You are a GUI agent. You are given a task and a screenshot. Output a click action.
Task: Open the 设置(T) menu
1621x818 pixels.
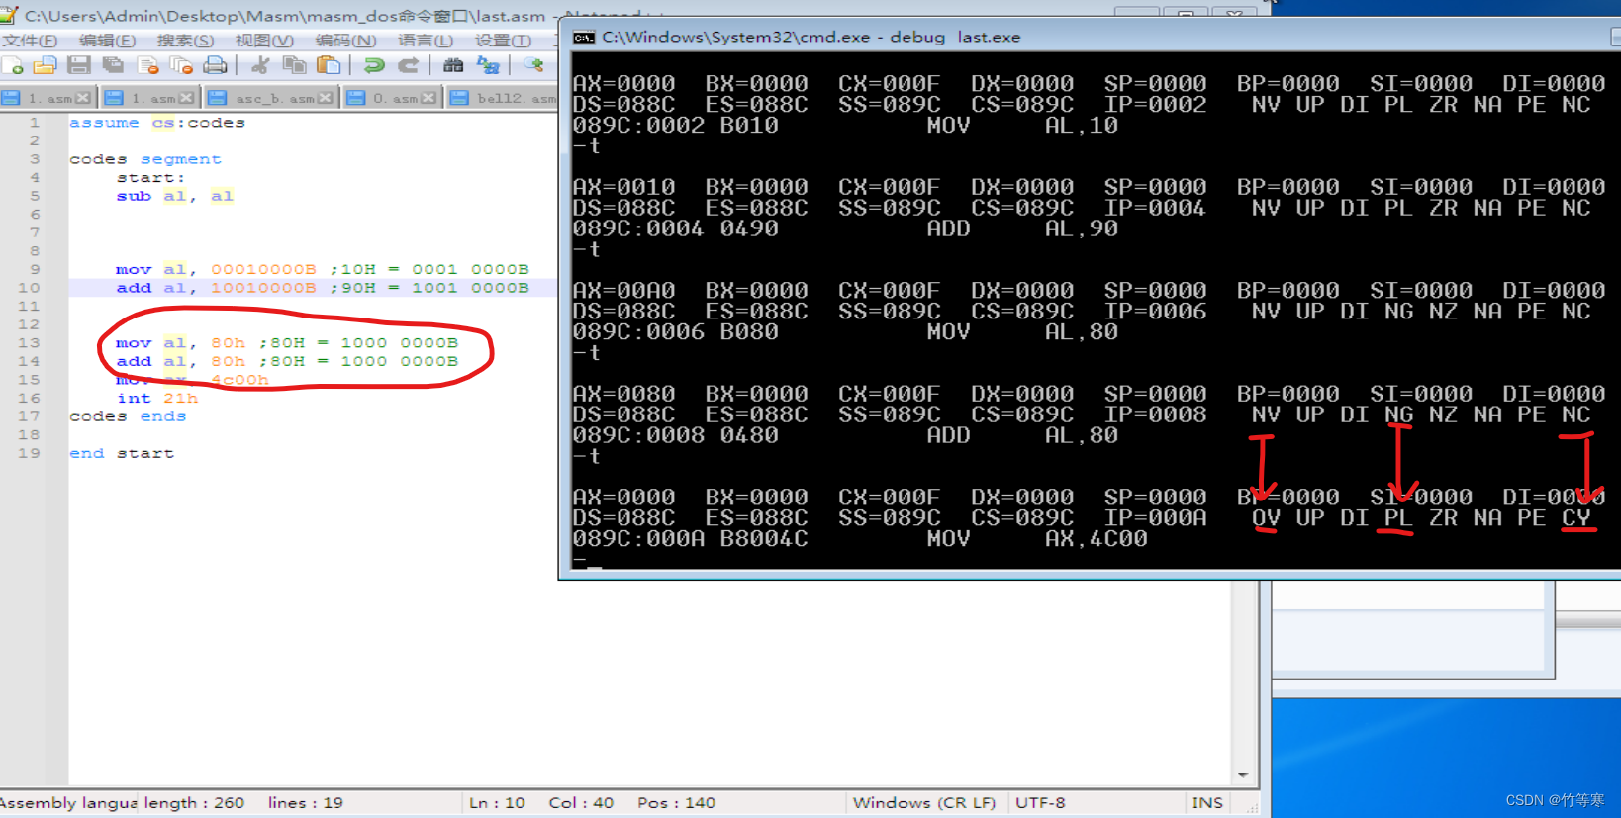[x=503, y=41]
